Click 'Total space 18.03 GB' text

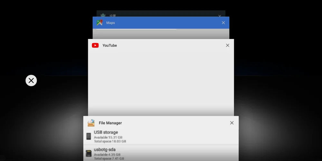point(110,141)
